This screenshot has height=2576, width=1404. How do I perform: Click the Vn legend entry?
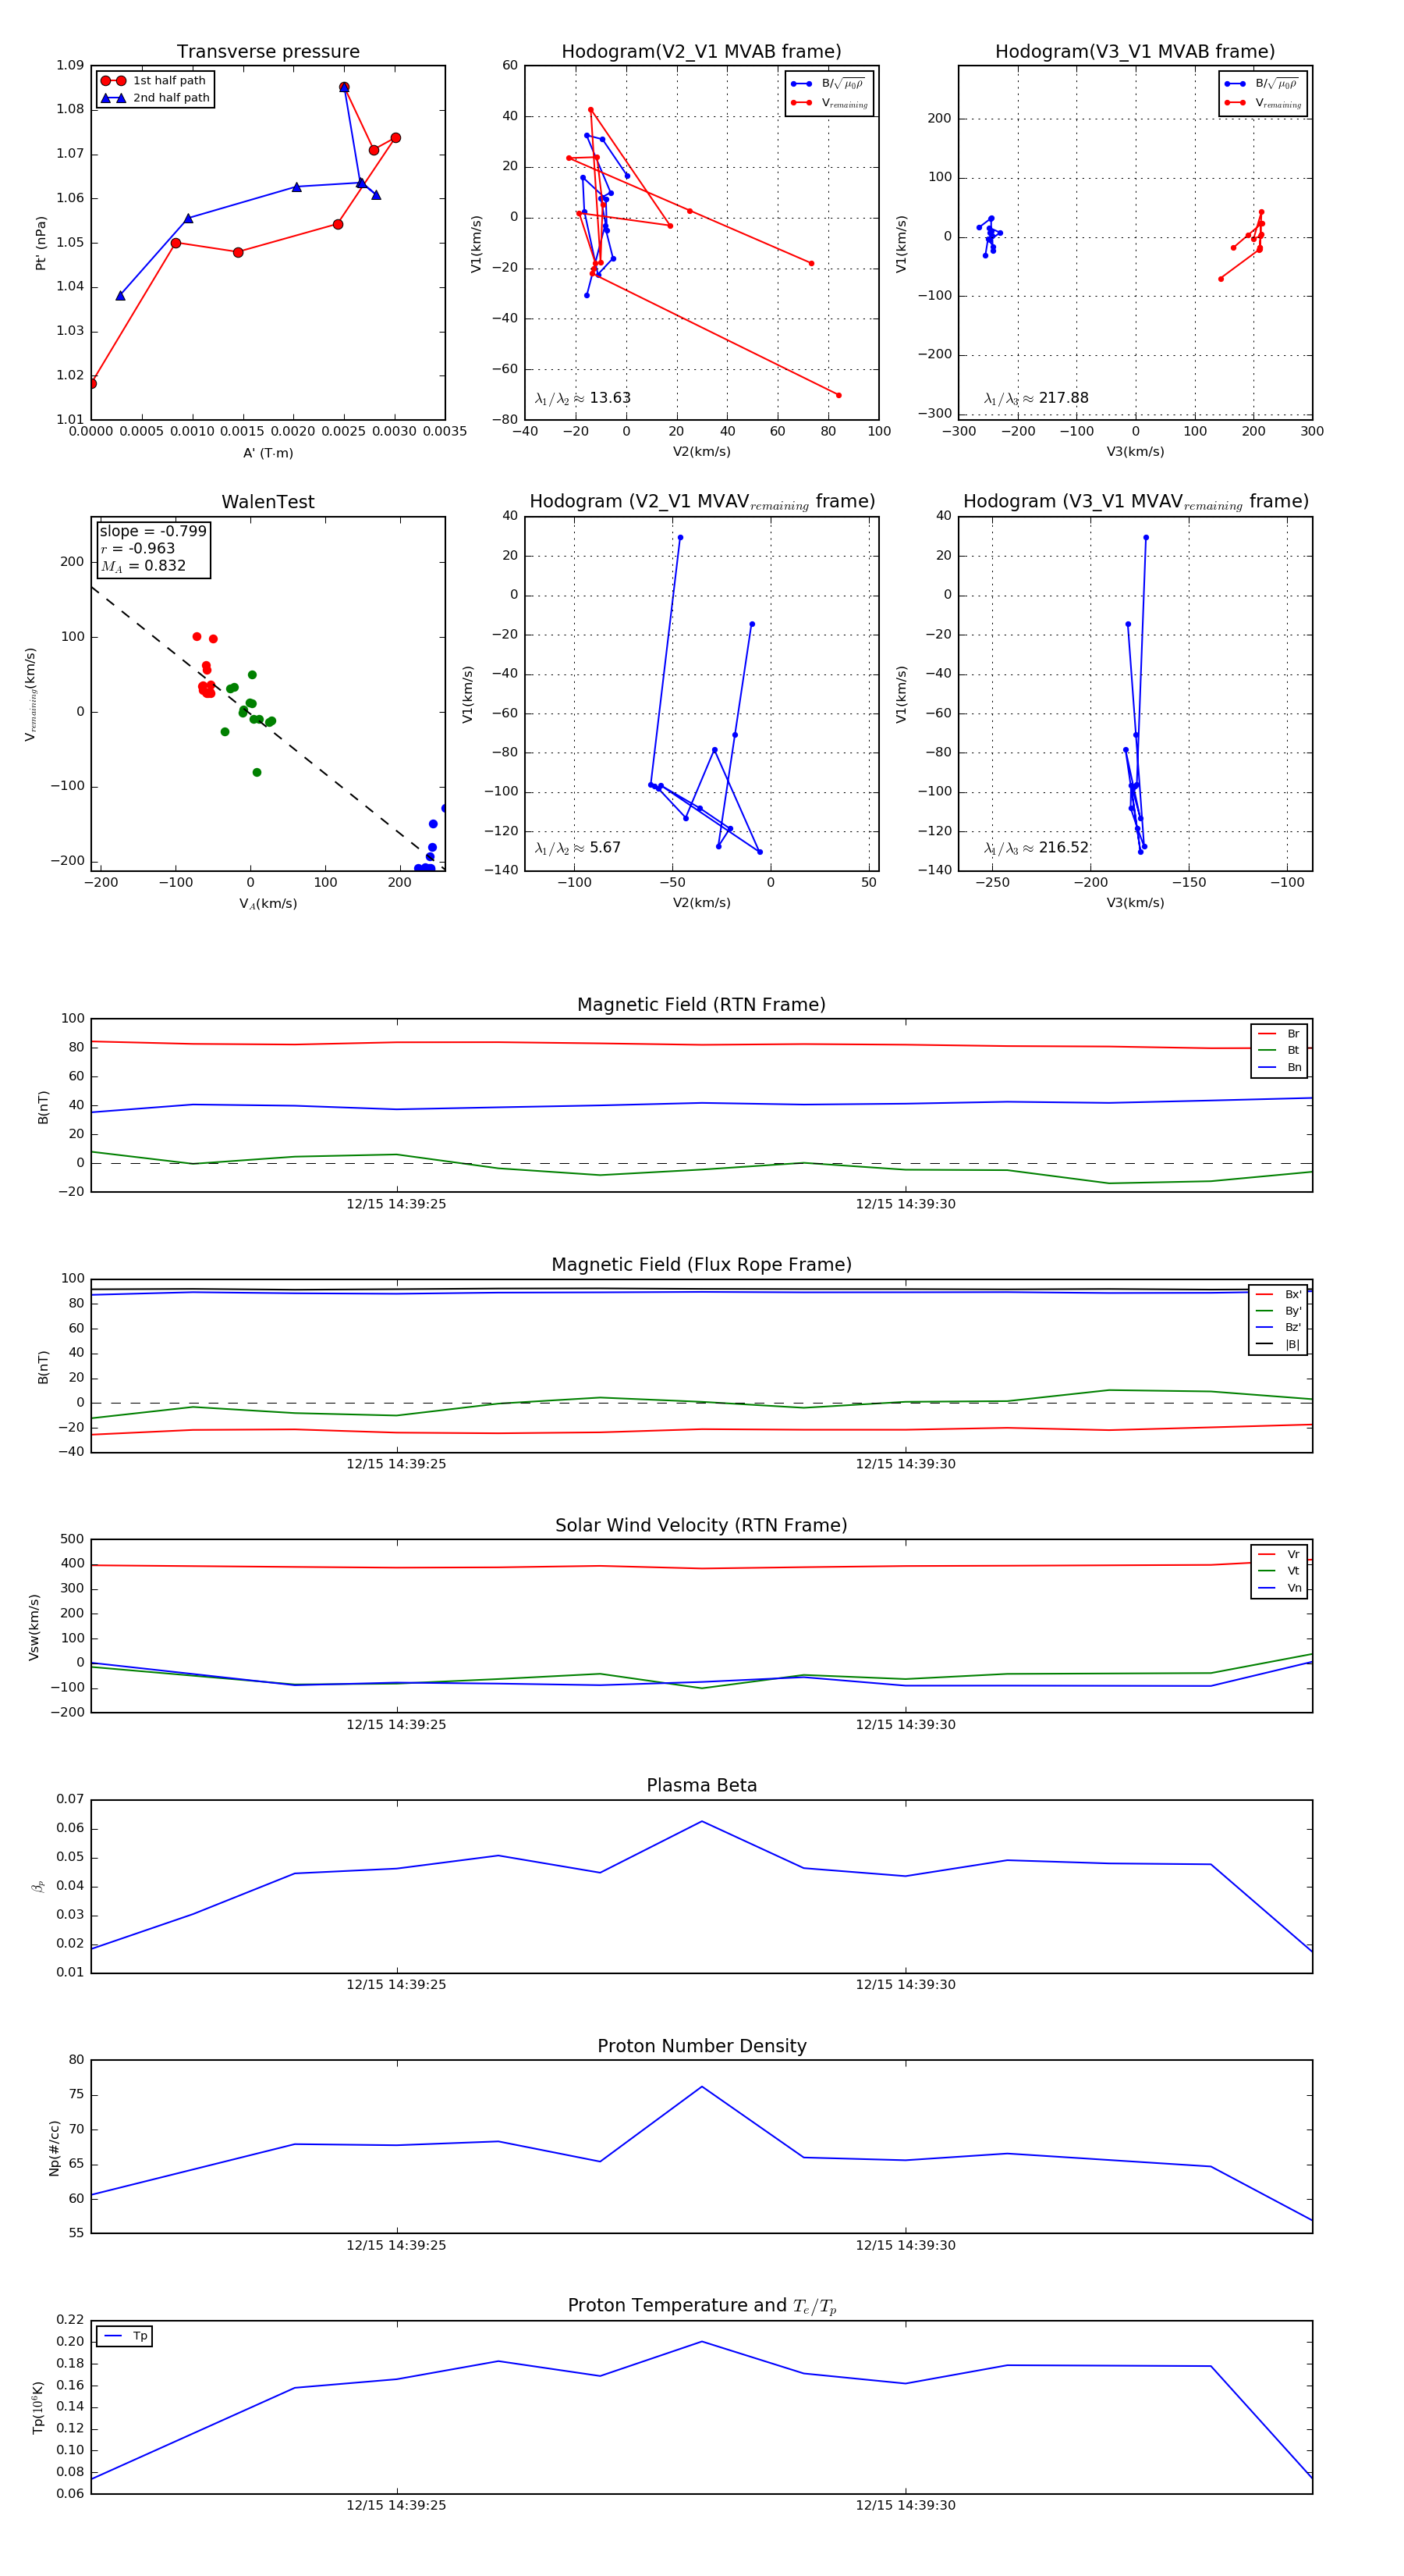[1279, 1588]
